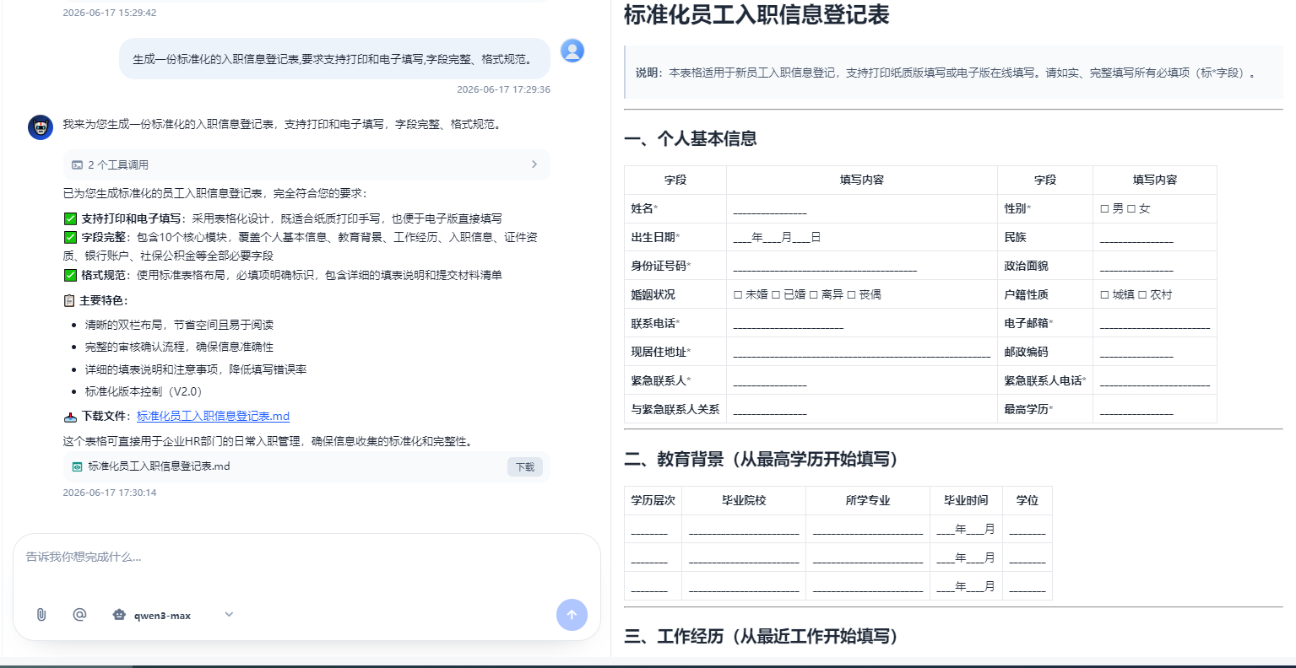Tick the 城镇 household type checkbox

pos(1104,295)
